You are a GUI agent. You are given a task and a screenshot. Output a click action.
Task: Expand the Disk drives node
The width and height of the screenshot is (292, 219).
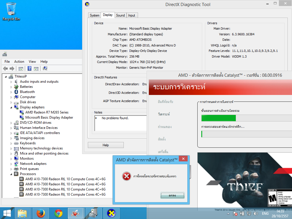click(x=11, y=102)
